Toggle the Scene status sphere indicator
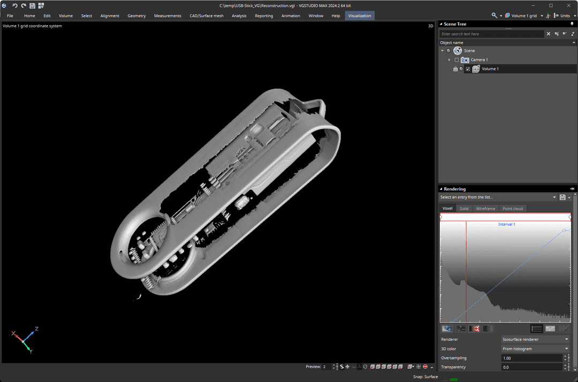 tap(449, 51)
